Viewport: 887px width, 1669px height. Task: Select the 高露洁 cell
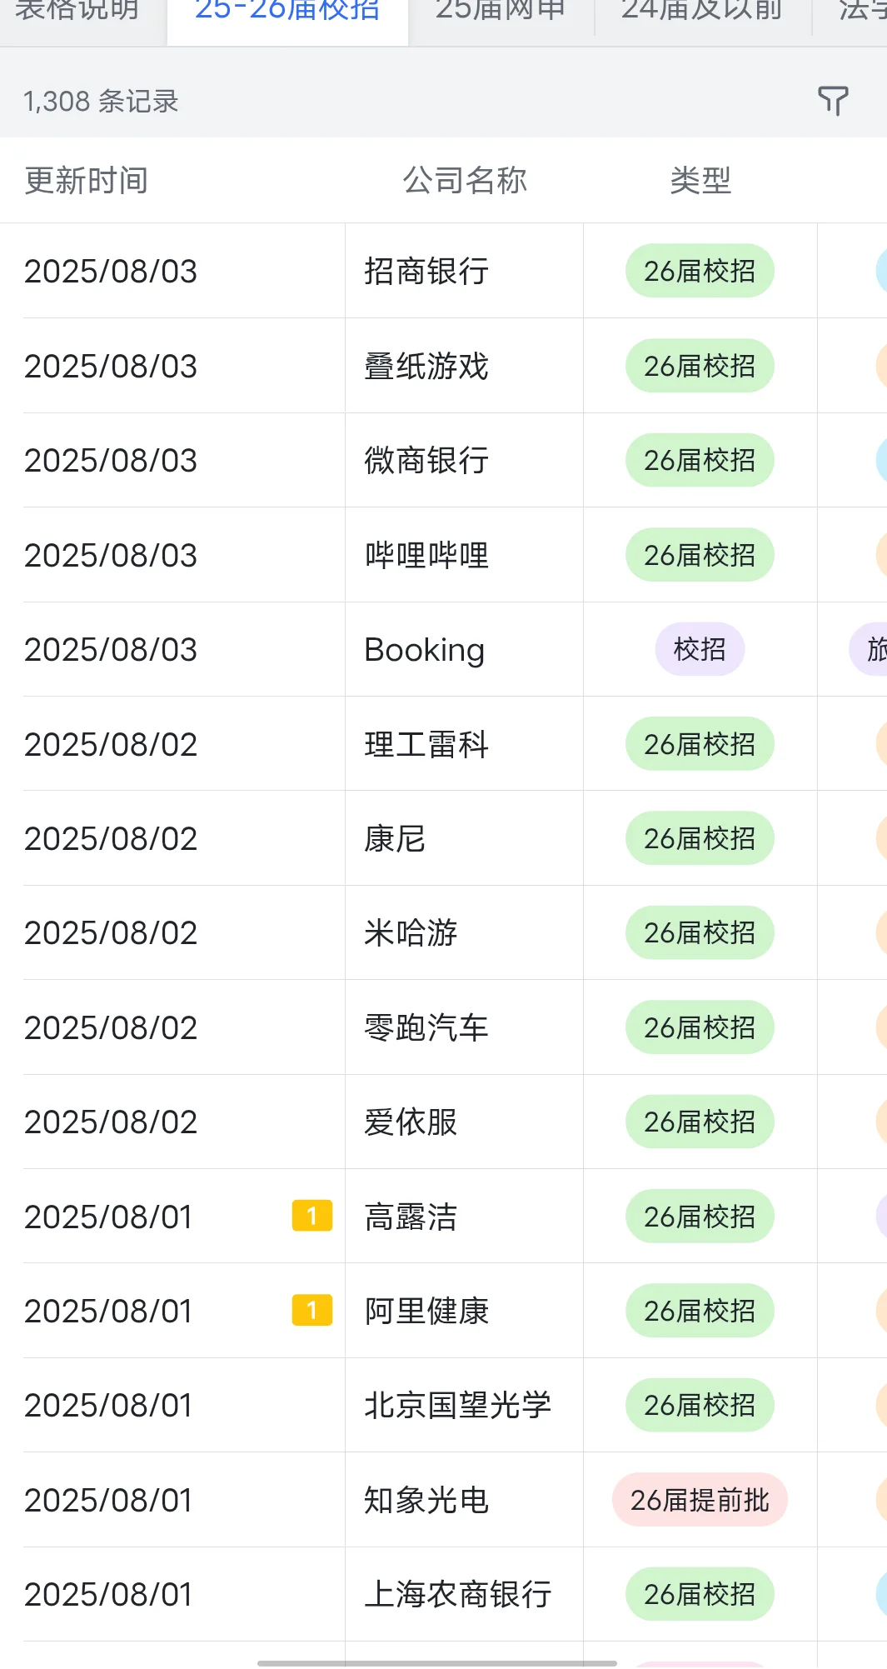tap(464, 1217)
